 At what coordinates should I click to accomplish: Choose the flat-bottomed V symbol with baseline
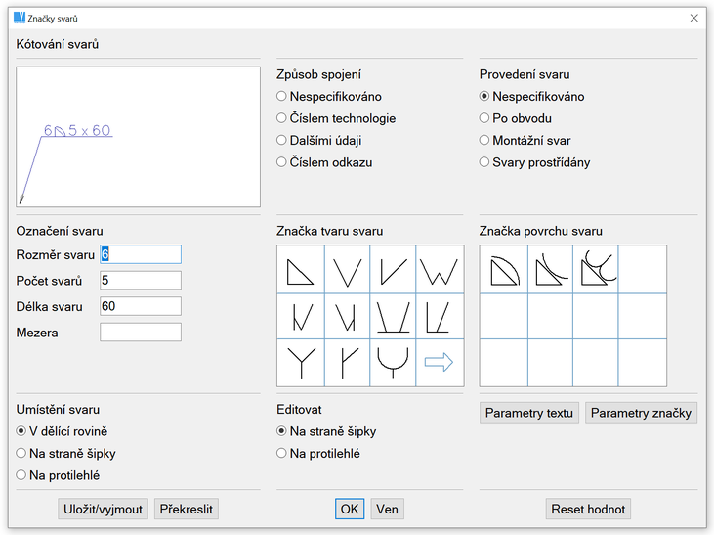click(393, 316)
